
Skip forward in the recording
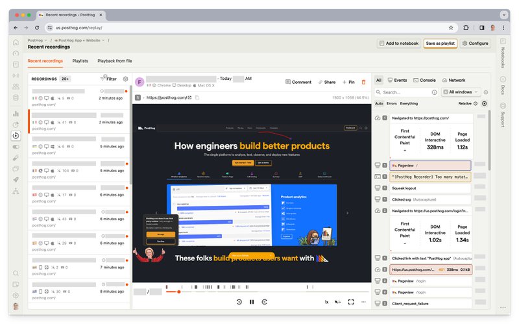tap(265, 302)
